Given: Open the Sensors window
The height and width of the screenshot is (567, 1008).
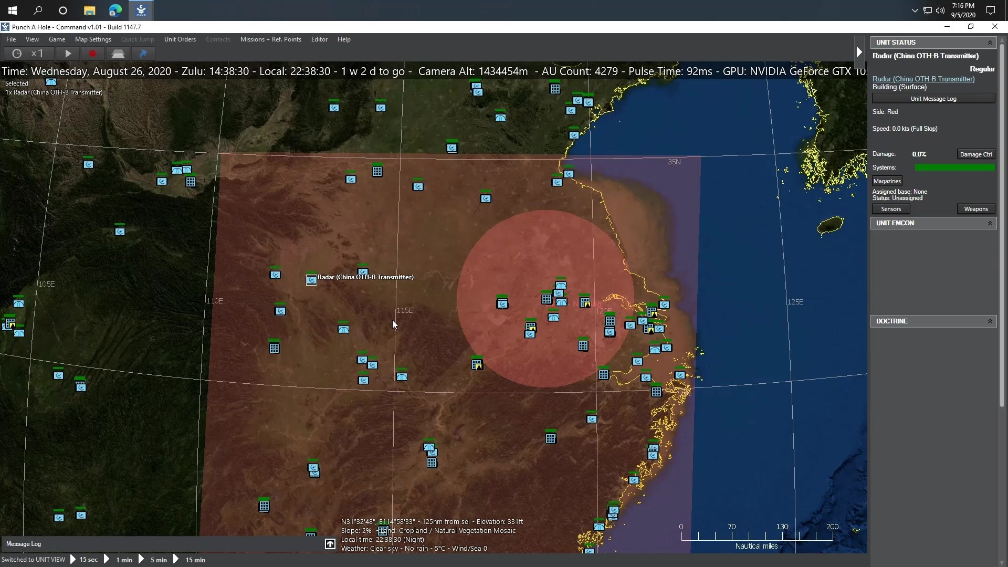Looking at the screenshot, I should (x=891, y=209).
